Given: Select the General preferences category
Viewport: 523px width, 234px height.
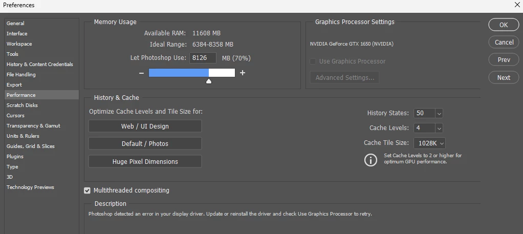Looking at the screenshot, I should tap(41, 24).
